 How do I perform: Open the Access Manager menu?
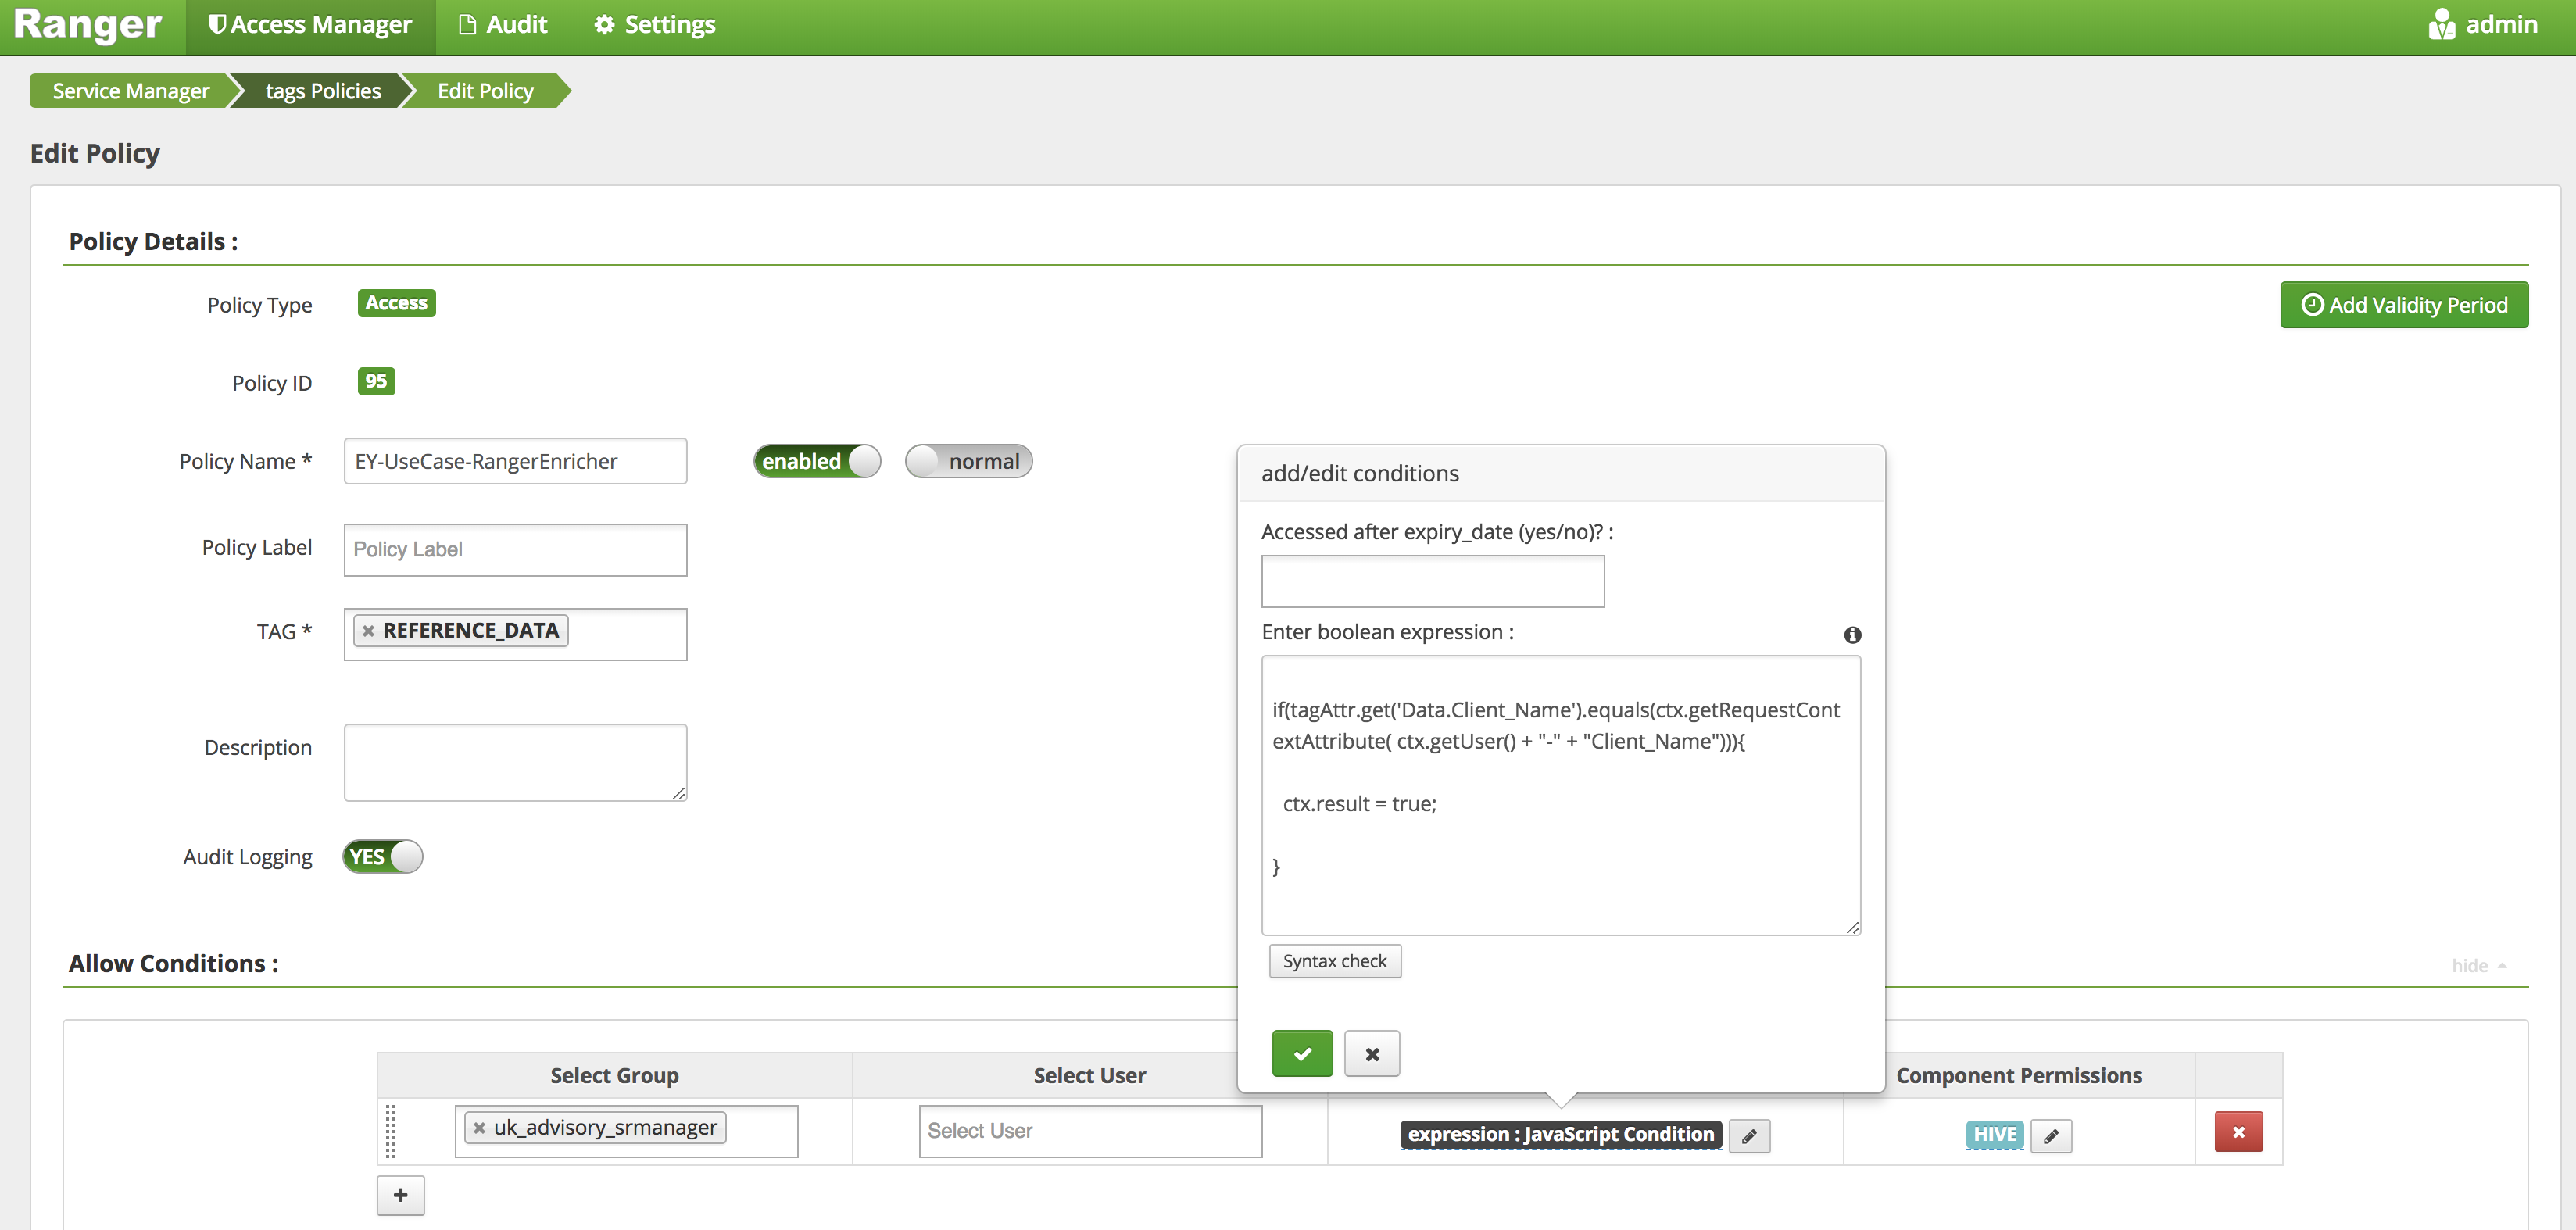pos(310,24)
